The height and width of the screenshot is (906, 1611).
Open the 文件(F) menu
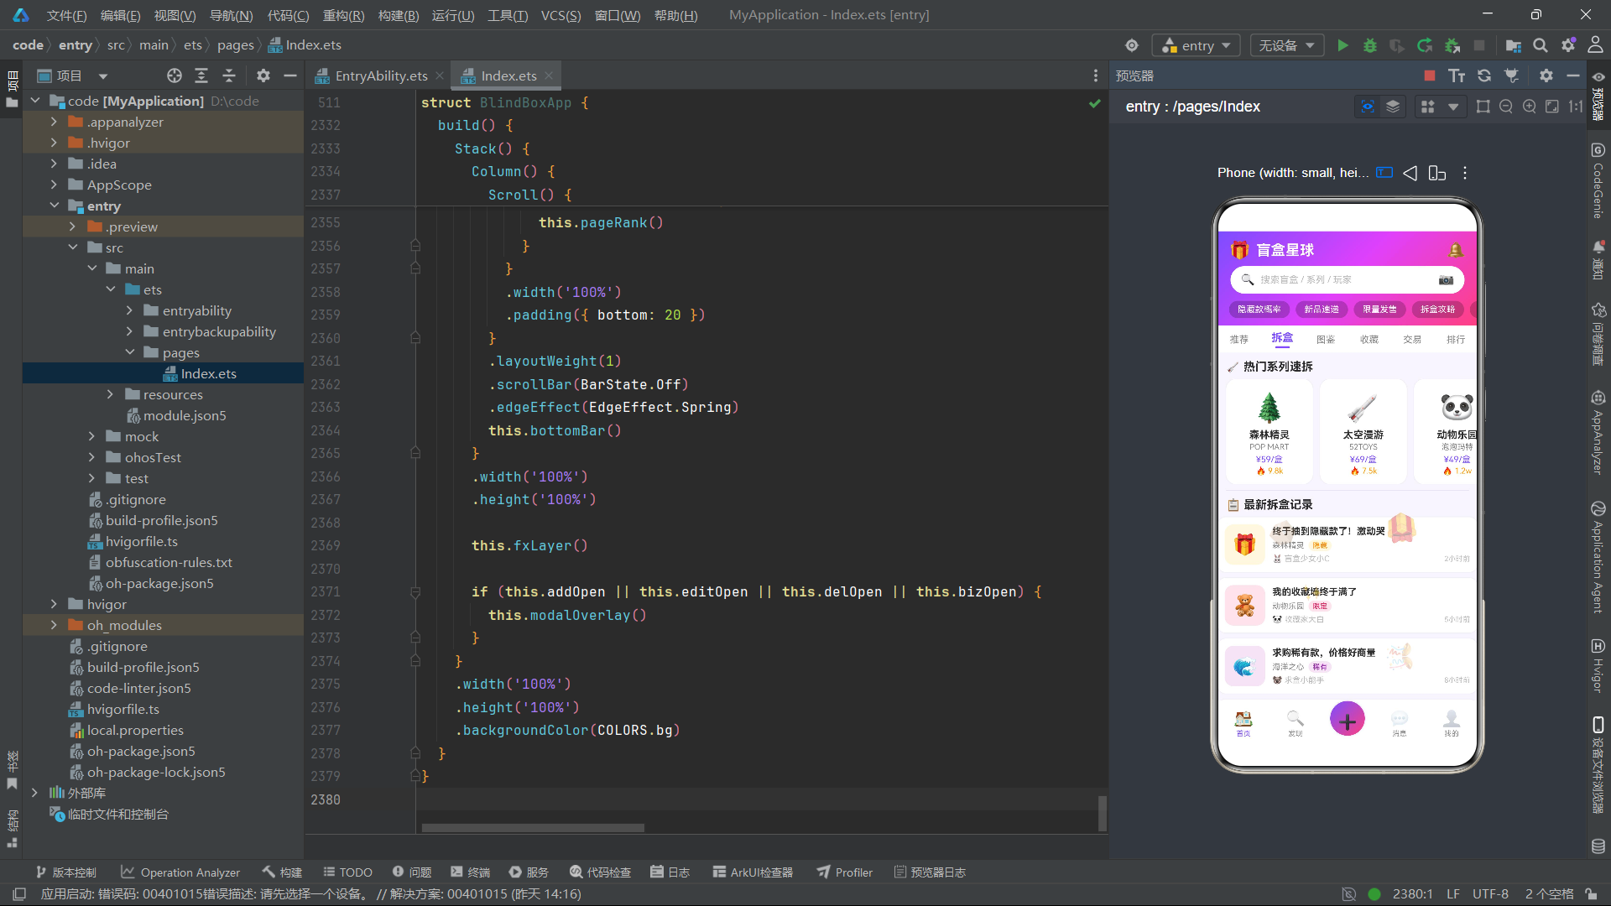tap(66, 15)
